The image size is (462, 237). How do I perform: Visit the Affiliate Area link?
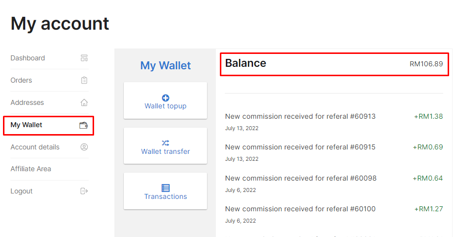tap(31, 169)
